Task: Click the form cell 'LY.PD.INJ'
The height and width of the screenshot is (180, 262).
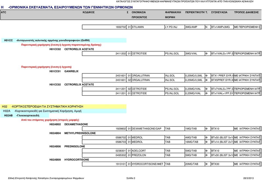Action: click(171, 27)
